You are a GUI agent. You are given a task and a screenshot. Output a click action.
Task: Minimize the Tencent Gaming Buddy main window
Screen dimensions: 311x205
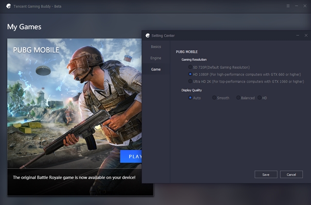click(x=296, y=6)
